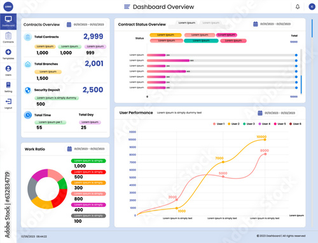Toggle User 2 legend entry
Screen dimensions: 318x243
233,124
